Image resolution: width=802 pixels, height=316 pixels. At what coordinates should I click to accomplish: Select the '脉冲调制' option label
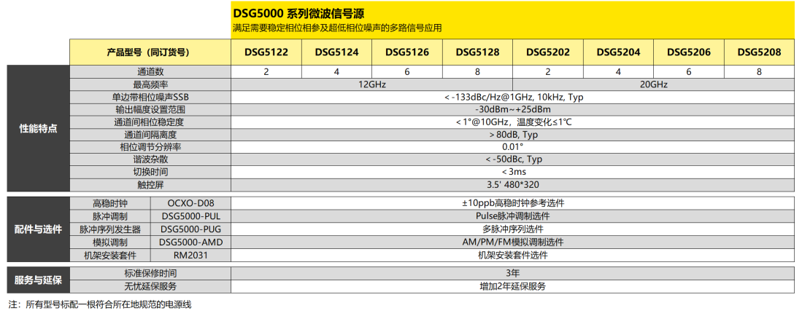[110, 216]
